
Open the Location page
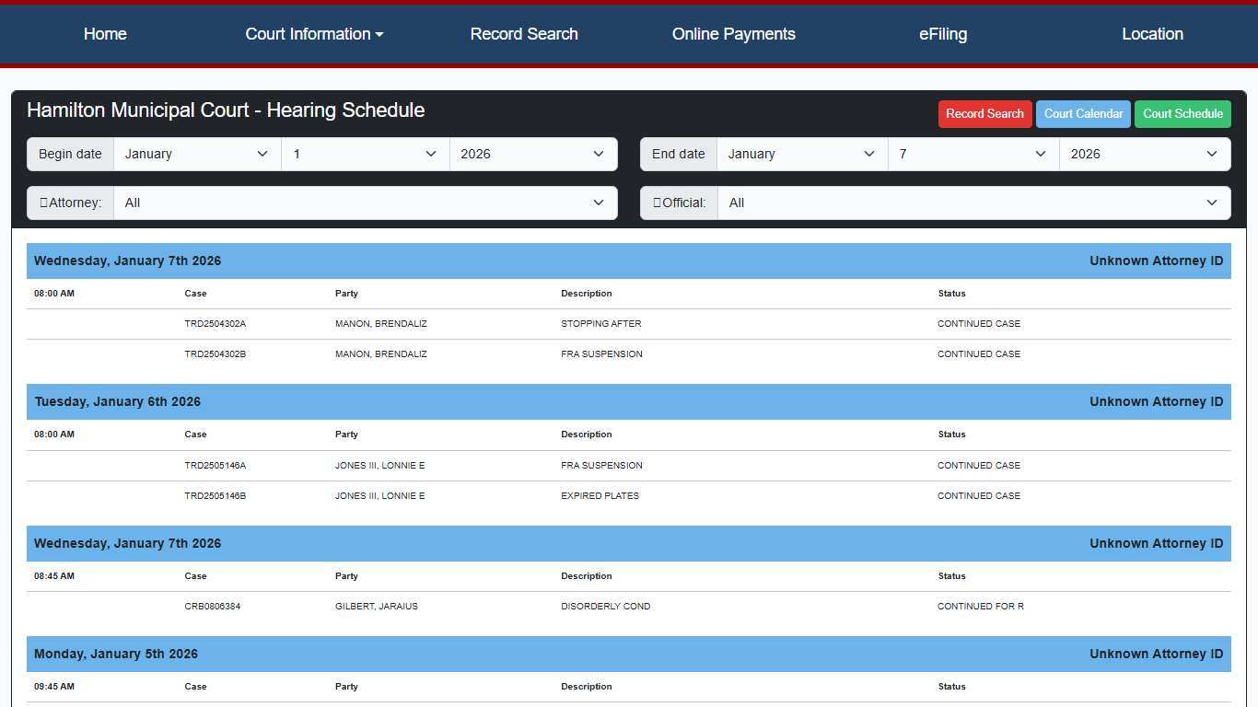click(x=1152, y=34)
